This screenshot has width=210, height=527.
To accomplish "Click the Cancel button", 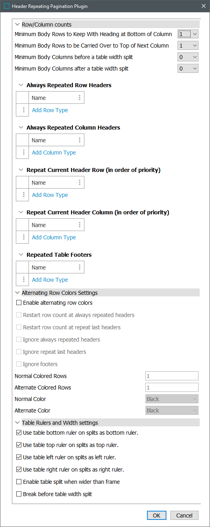I will point(184,516).
